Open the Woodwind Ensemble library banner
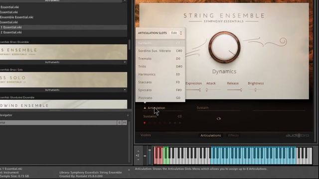This screenshot has height=179, width=319. 63,104
